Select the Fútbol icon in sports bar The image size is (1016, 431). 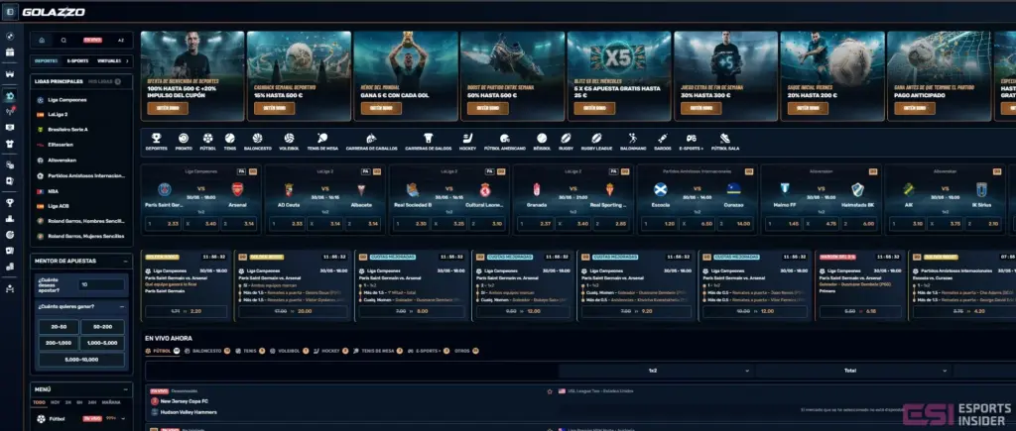point(207,138)
